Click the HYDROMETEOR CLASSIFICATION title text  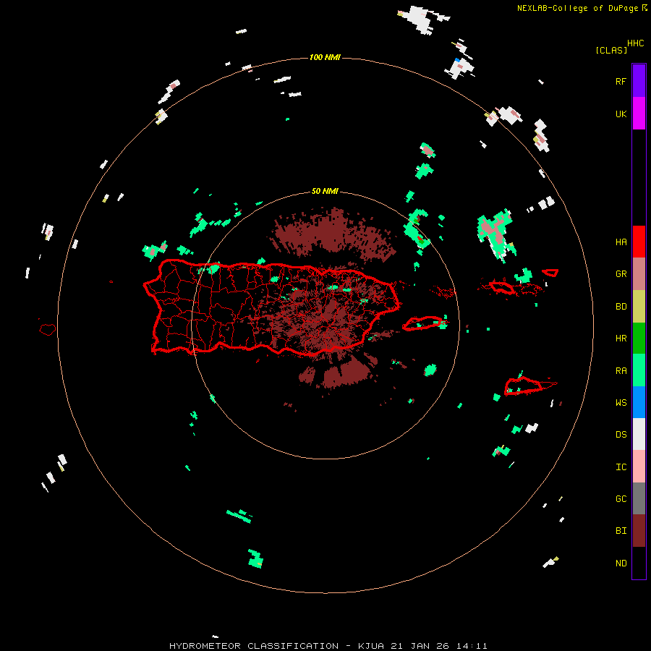(254, 646)
